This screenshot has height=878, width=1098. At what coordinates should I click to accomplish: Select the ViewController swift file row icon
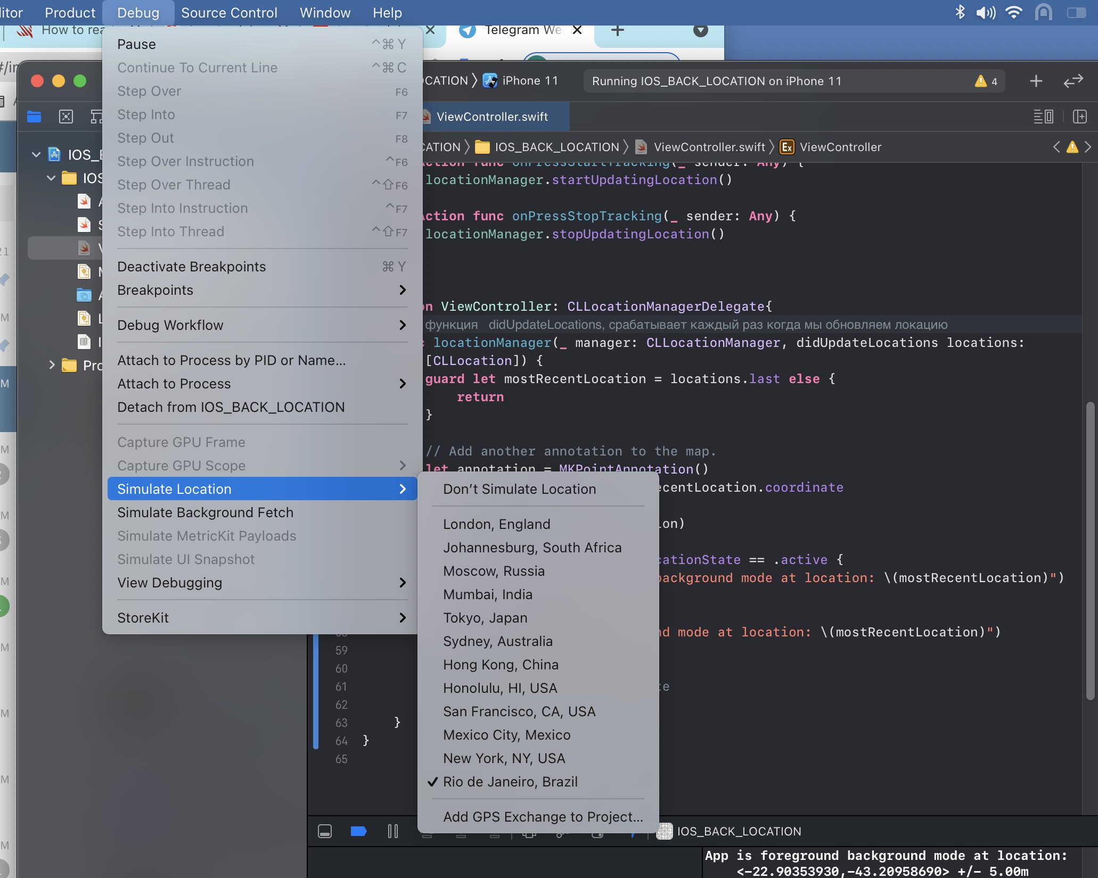(x=84, y=248)
